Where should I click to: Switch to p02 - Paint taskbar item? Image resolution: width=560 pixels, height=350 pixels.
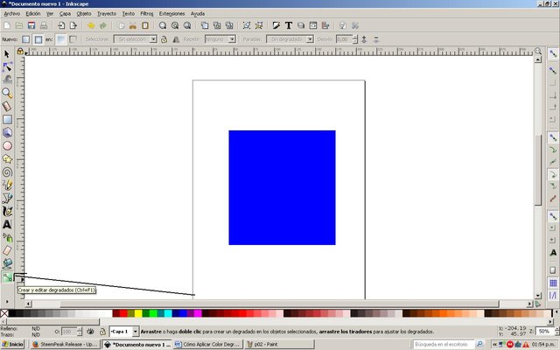[280, 344]
